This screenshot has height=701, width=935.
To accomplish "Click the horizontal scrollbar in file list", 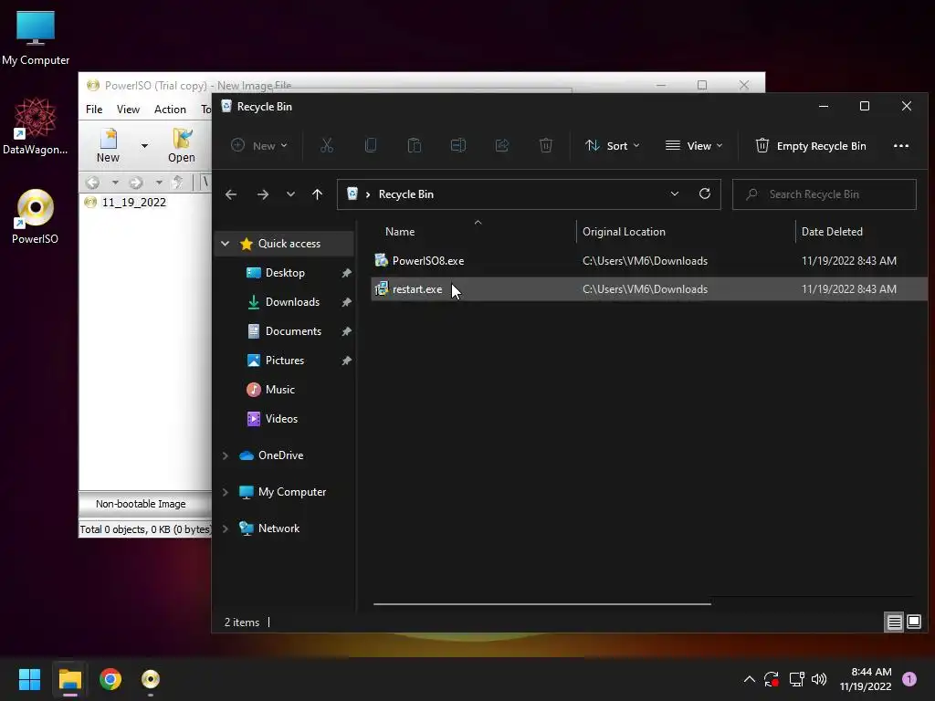I will tap(542, 604).
